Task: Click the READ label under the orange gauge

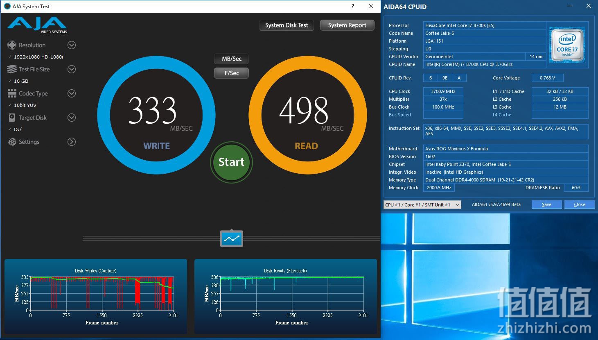Action: tap(306, 146)
